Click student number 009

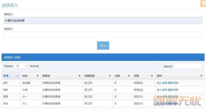[5, 97]
